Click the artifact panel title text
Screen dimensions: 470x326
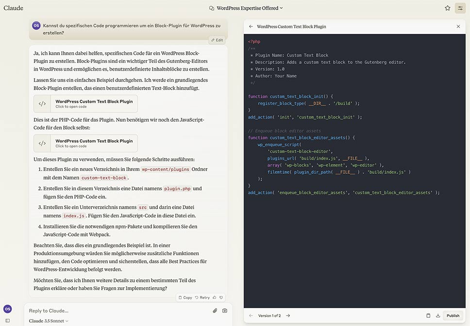pyautogui.click(x=291, y=26)
